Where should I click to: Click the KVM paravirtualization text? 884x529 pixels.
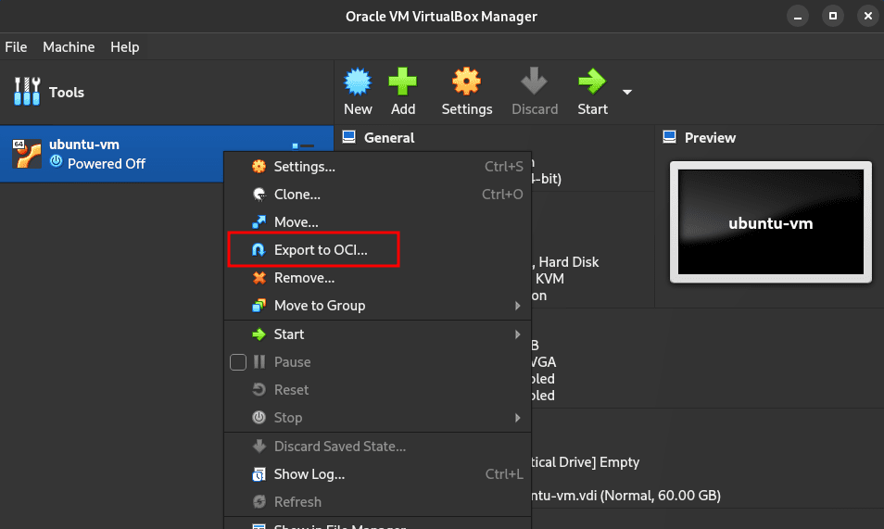(549, 279)
